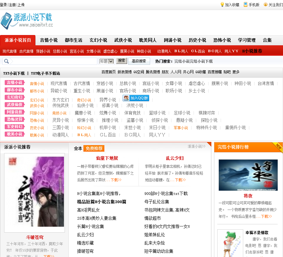Viewport: 283px width, 257px height.
Task: Click the 都市小说 pink category tag
Action: [x=15, y=90]
